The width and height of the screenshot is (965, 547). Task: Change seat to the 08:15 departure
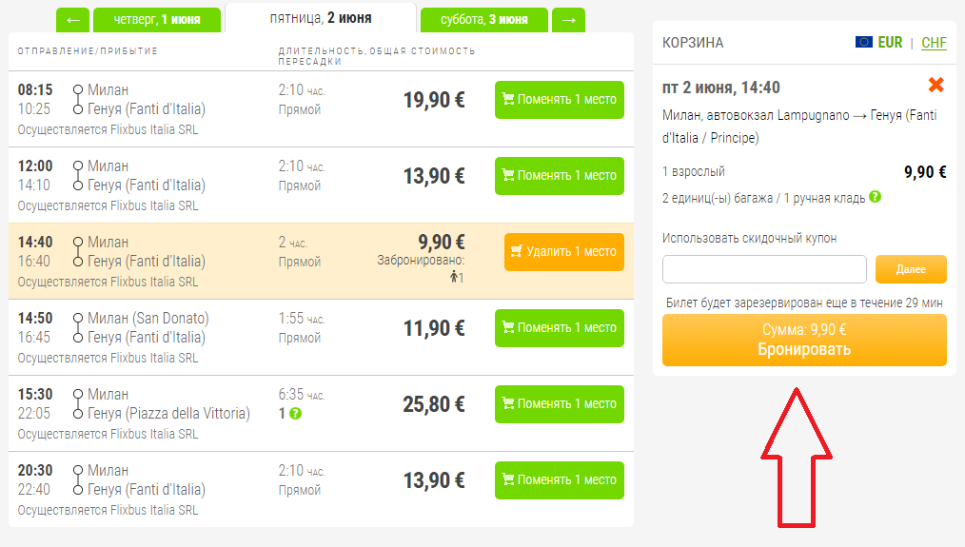tap(560, 100)
